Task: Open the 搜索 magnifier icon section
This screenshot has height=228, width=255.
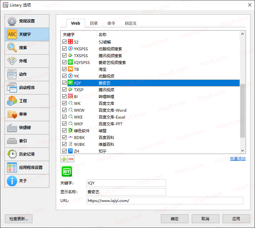Action: (x=12, y=48)
